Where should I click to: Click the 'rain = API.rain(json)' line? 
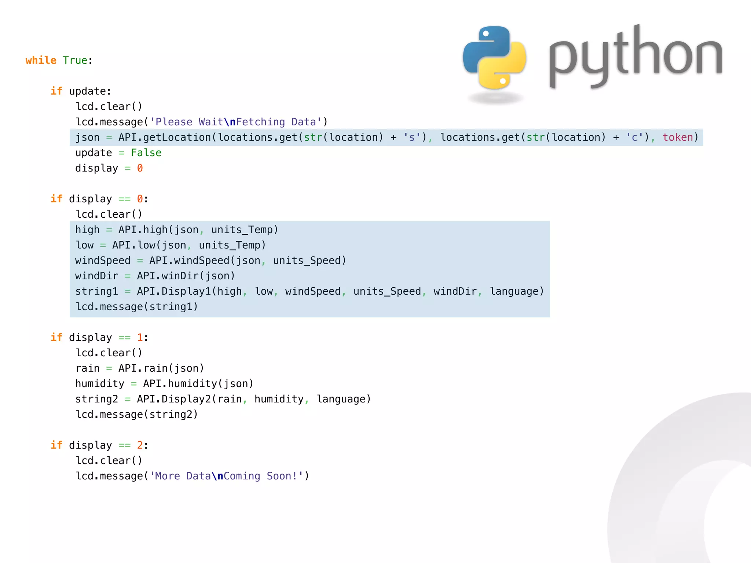coord(140,368)
